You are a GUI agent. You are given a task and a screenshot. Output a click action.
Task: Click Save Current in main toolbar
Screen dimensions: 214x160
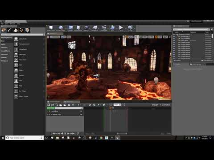point(51,28)
